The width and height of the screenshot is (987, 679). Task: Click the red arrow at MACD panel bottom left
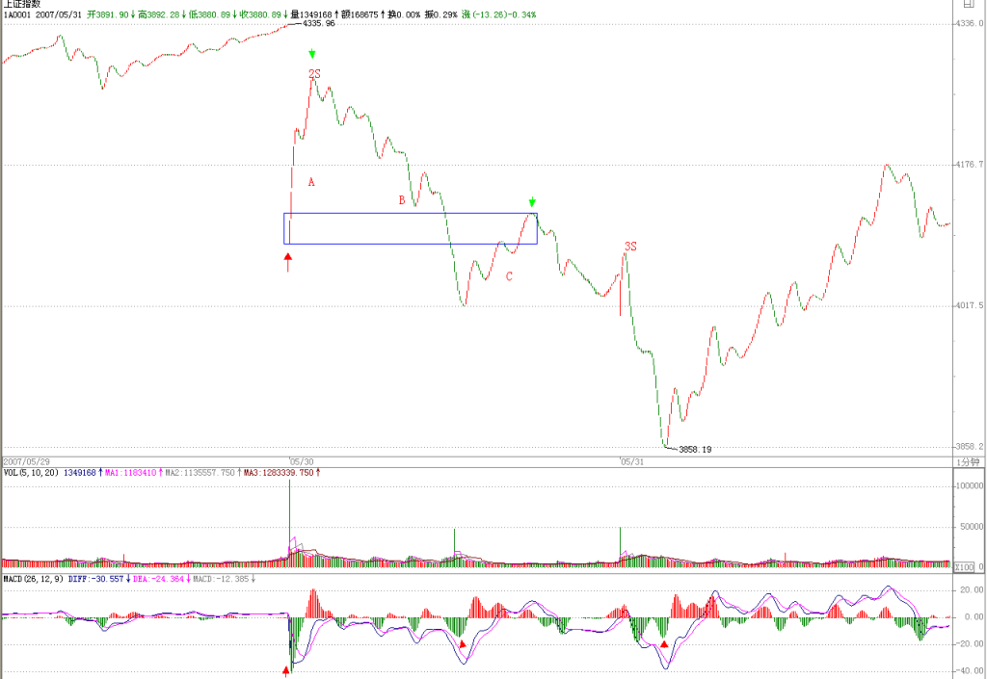[286, 671]
